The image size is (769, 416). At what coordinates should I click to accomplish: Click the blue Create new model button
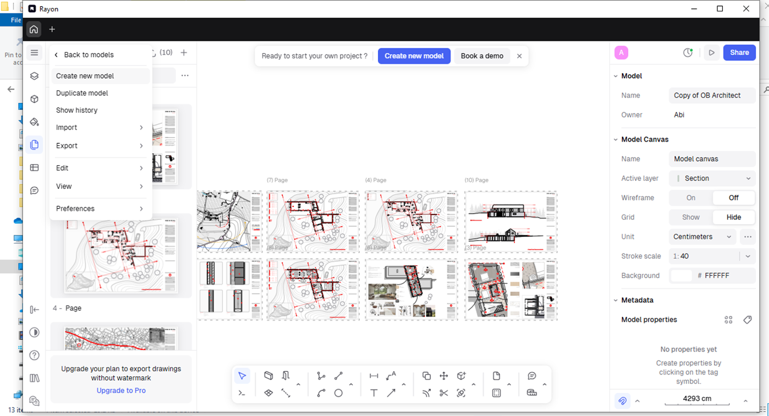tap(414, 56)
